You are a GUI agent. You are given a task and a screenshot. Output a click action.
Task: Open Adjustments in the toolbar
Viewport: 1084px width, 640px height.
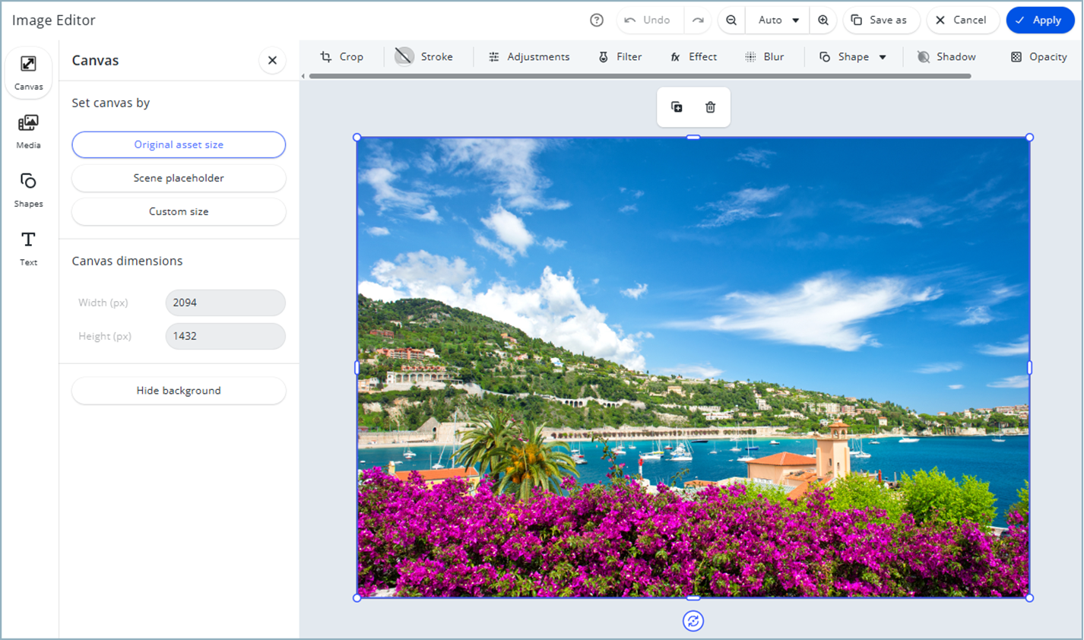(x=529, y=57)
